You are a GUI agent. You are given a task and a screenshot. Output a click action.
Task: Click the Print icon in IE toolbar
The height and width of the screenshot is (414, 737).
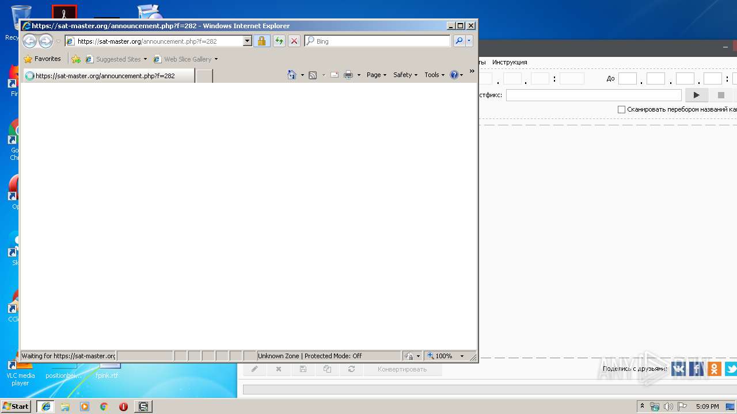[x=348, y=75]
